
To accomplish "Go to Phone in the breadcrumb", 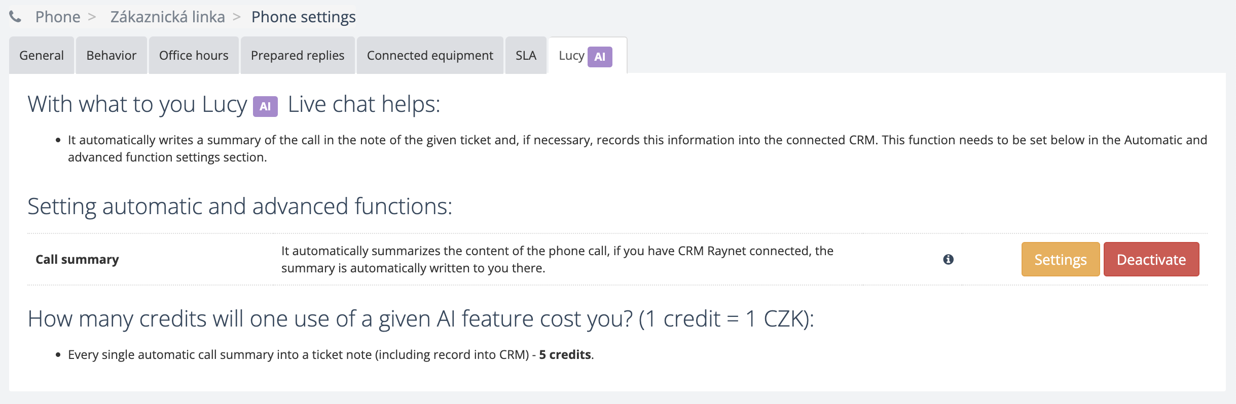I will pyautogui.click(x=57, y=17).
